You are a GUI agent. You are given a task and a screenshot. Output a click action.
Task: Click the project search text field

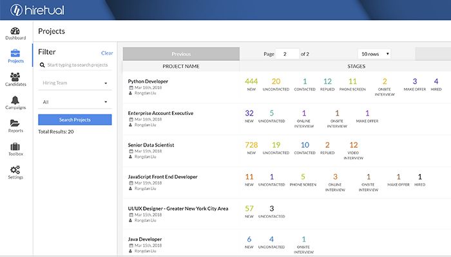tap(77, 65)
